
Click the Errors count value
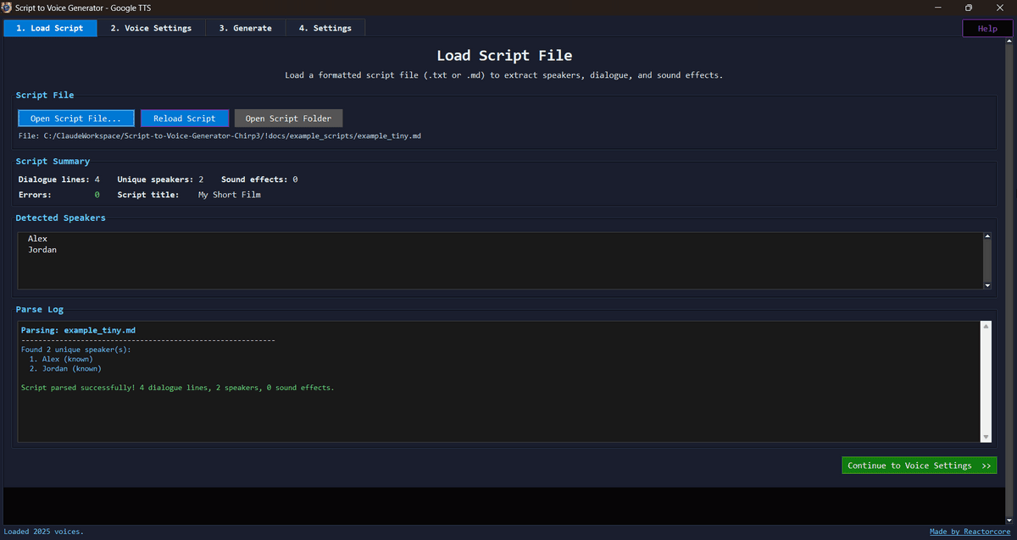coord(97,195)
